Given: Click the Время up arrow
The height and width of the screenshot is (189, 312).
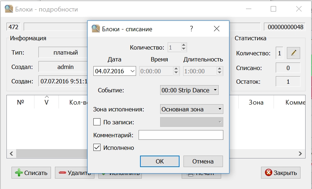Looking at the screenshot, I should click(176, 69).
